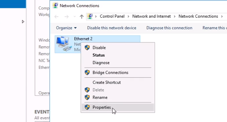This screenshot has height=122, width=227.
Task: Click the Up arrow navigation icon
Action: click(82, 16)
